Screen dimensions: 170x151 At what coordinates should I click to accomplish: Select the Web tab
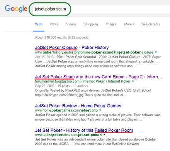39,24
